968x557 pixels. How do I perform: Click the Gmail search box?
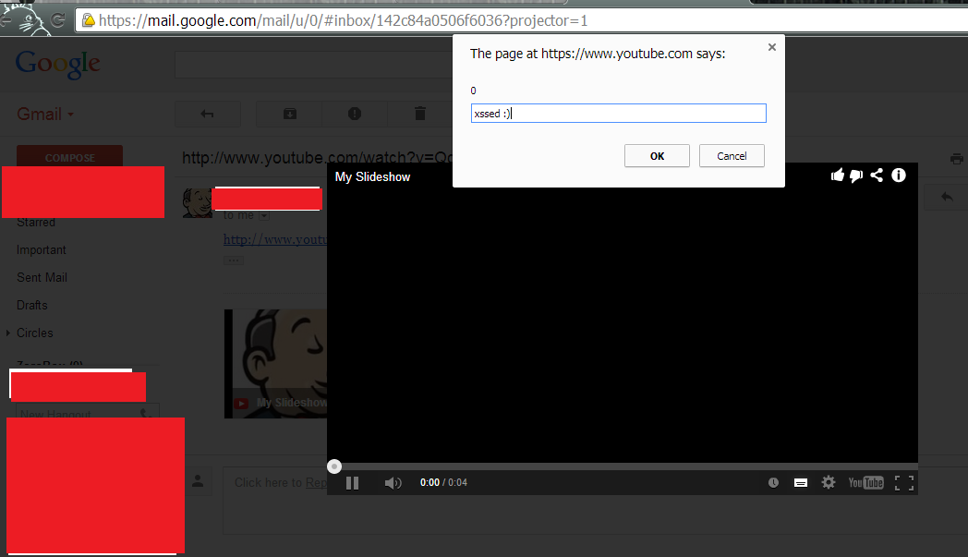pyautogui.click(x=314, y=65)
